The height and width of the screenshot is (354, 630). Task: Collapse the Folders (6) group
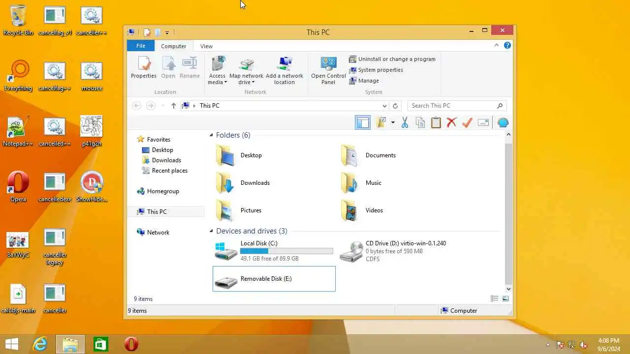211,135
